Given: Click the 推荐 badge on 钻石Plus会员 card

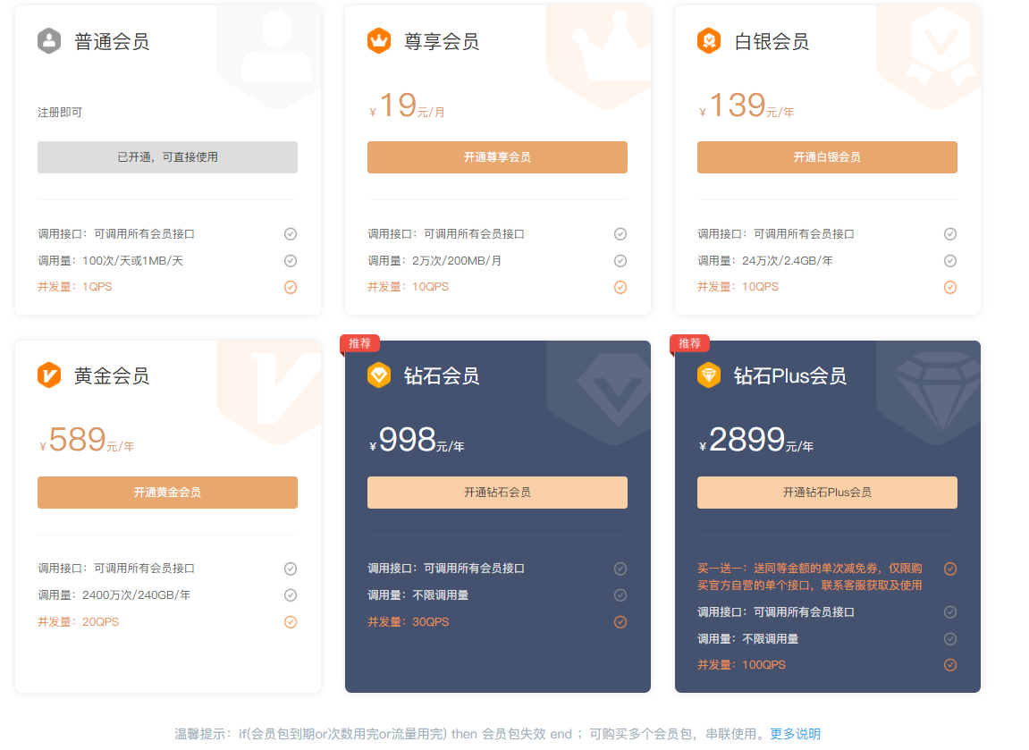Looking at the screenshot, I should click(x=689, y=343).
